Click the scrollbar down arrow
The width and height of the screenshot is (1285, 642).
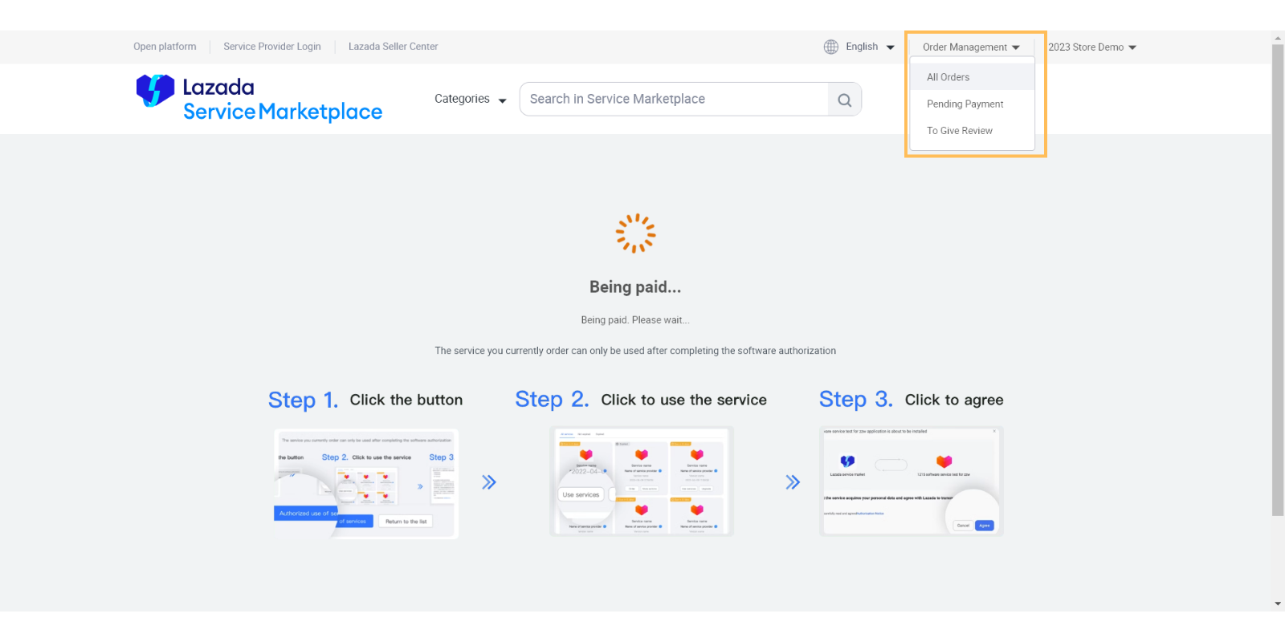(x=1278, y=603)
